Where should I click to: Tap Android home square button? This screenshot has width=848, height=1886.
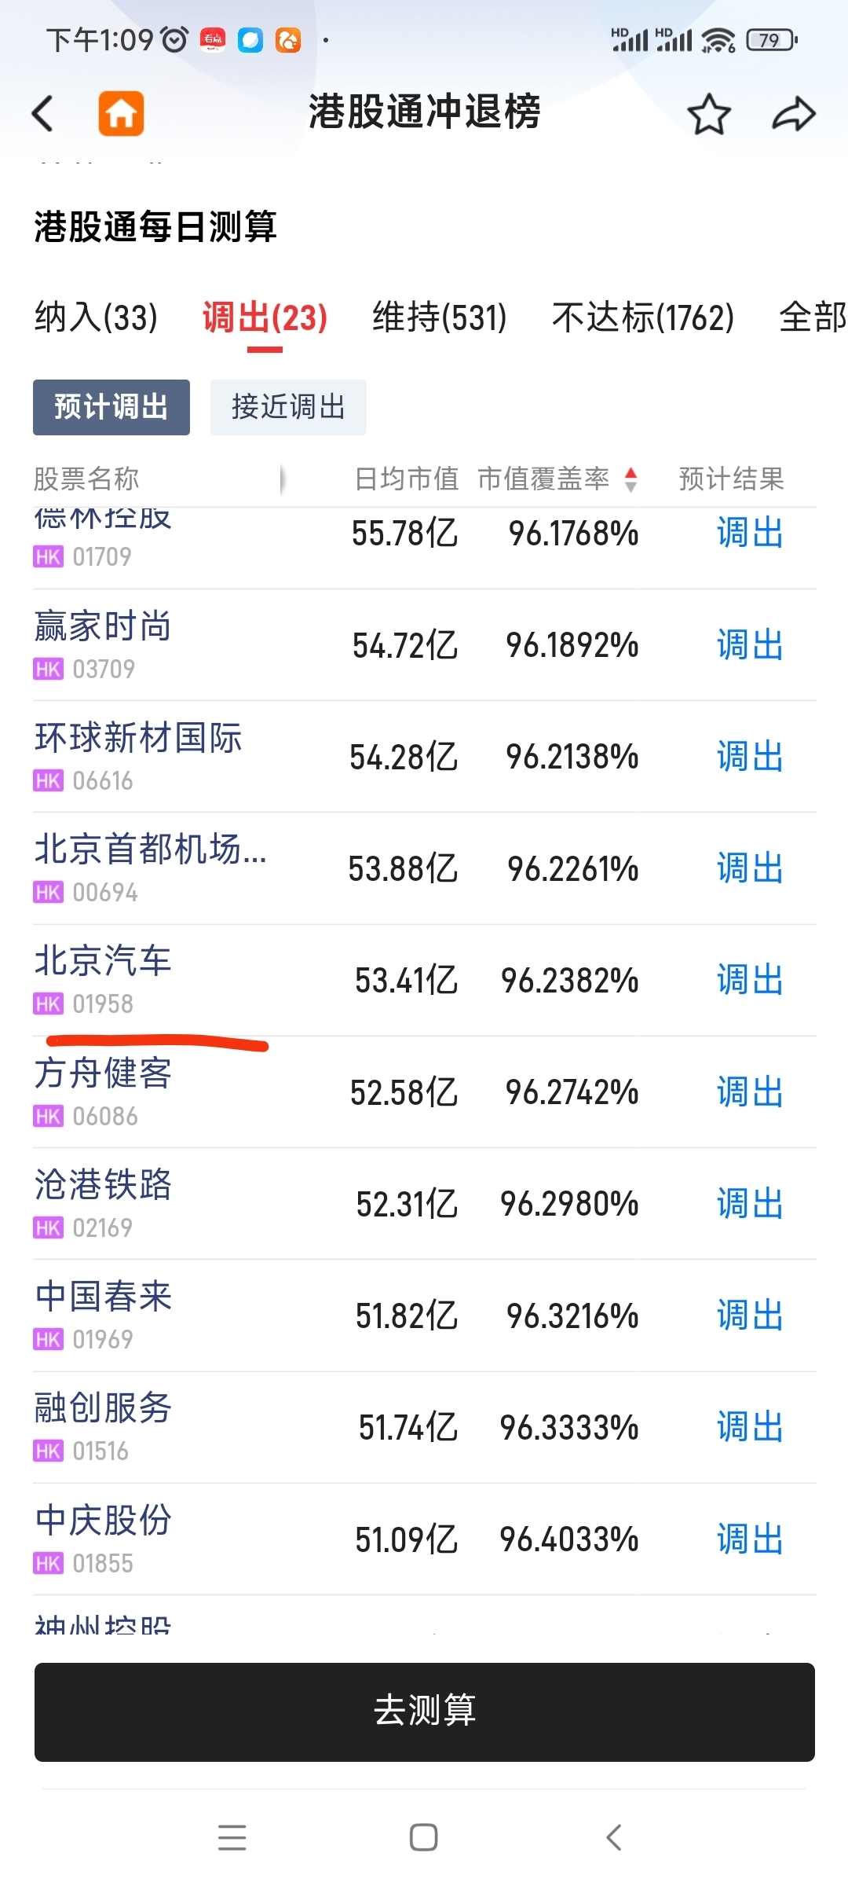(424, 1837)
